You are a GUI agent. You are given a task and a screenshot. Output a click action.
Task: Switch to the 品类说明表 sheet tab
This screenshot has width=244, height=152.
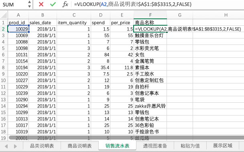[42, 146]
